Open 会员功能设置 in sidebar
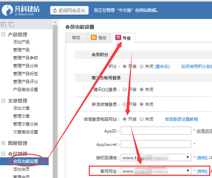This screenshot has width=212, height=178. 26,161
